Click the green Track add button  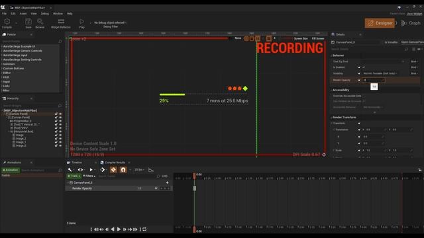(x=74, y=176)
